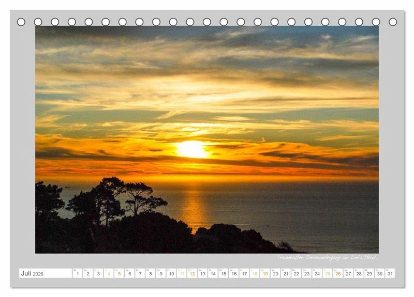The width and height of the screenshot is (414, 297).
Task: Select day 22 in the date strip
Action: coord(296,273)
